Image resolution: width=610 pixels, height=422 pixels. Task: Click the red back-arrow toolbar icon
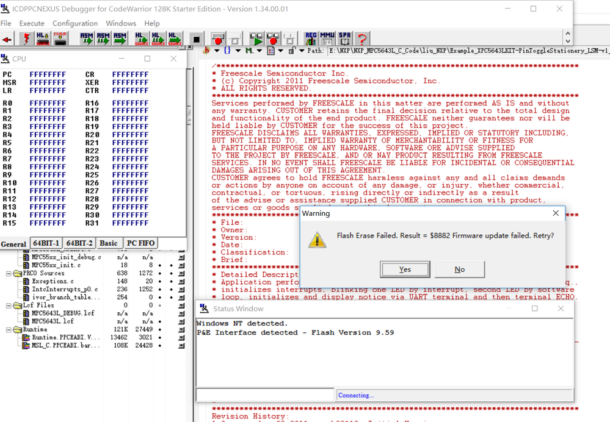pos(7,39)
